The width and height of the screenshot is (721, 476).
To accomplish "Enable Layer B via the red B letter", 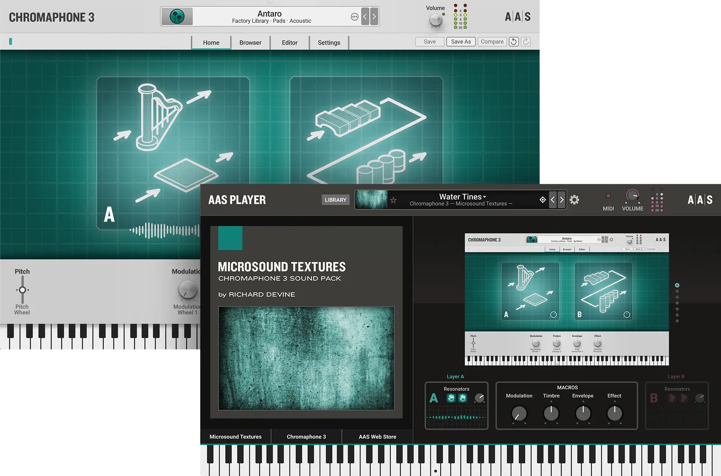I will 654,398.
